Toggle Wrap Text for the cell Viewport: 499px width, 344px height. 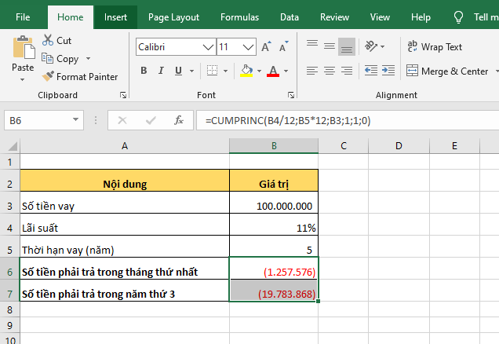tap(434, 47)
